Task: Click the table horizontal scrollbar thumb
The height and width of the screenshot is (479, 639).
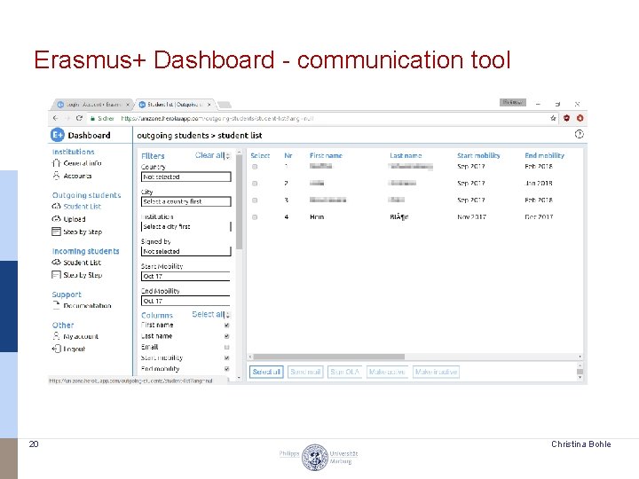Action: pyautogui.click(x=329, y=357)
